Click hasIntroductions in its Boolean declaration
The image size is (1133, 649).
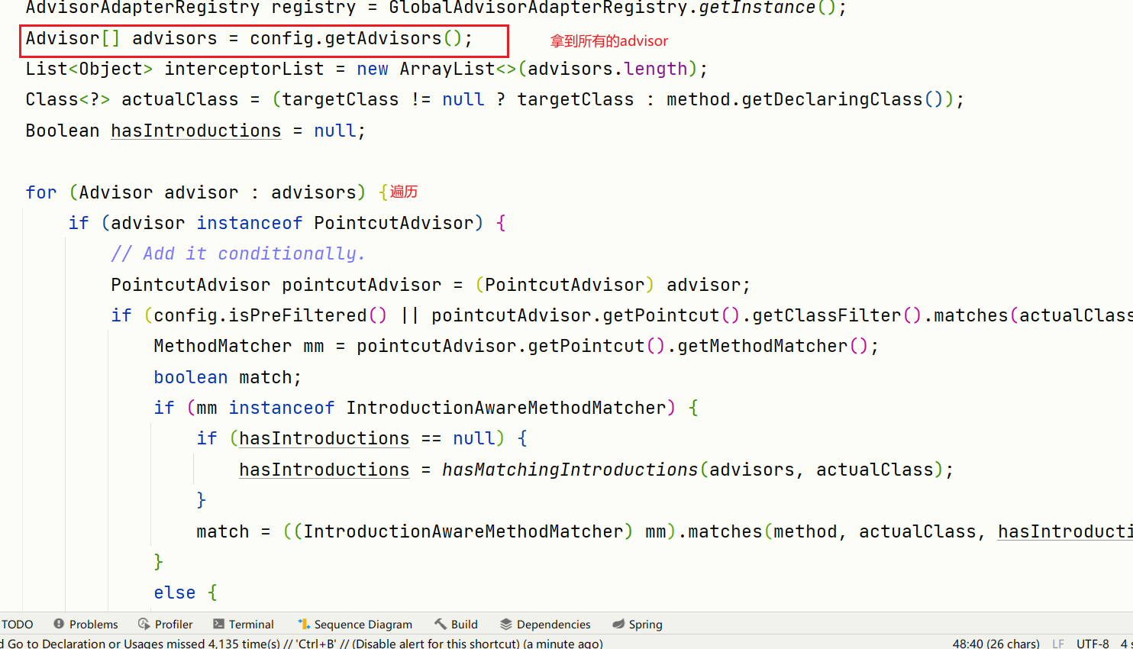tap(196, 131)
